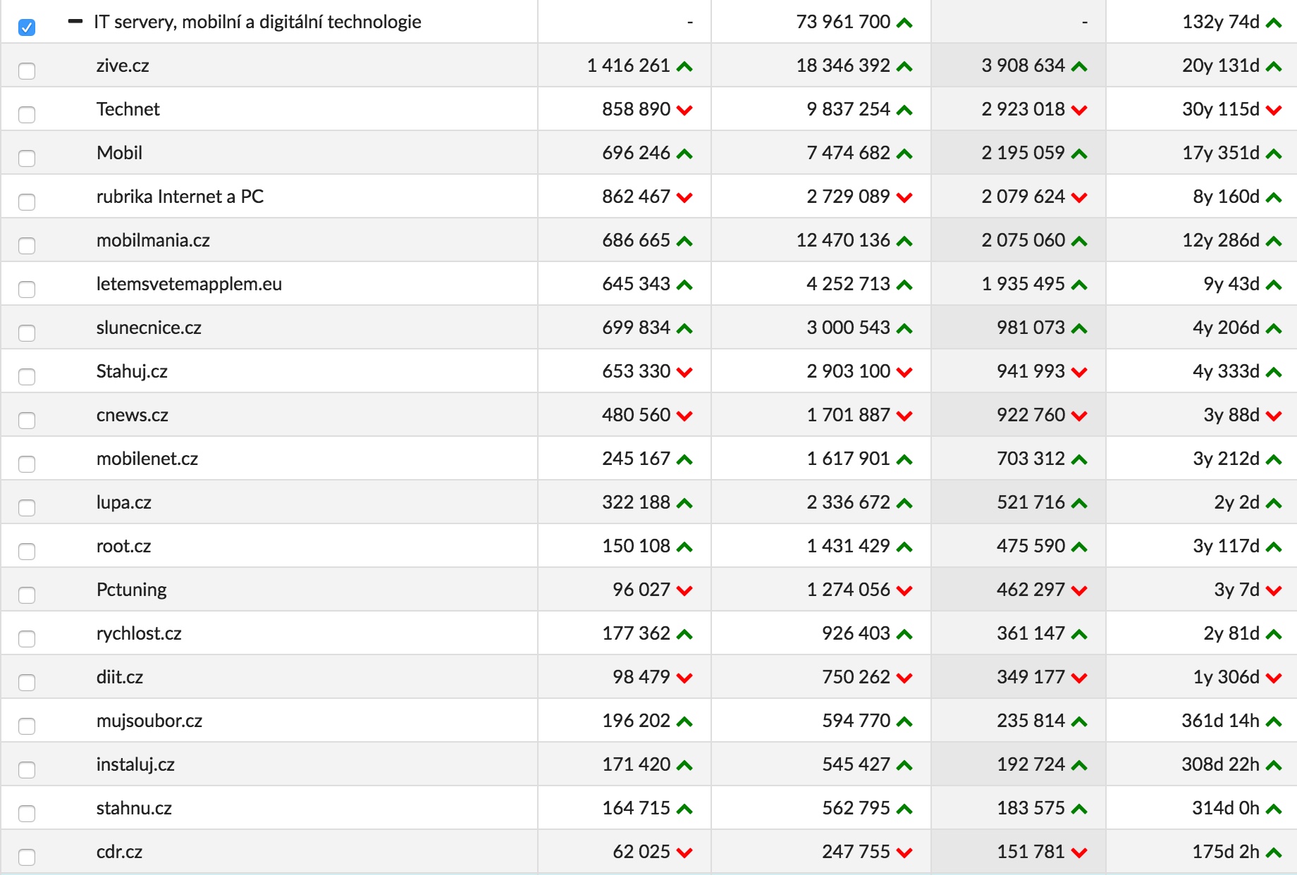
Task: Tick the checkbox for zive.cz
Action: [27, 71]
